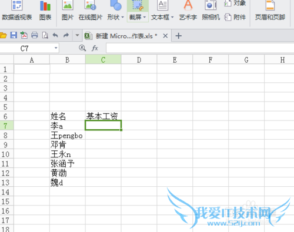Viewport: 294px width, 232px height.
Task: Select row 1 header
Action: pos(6,69)
